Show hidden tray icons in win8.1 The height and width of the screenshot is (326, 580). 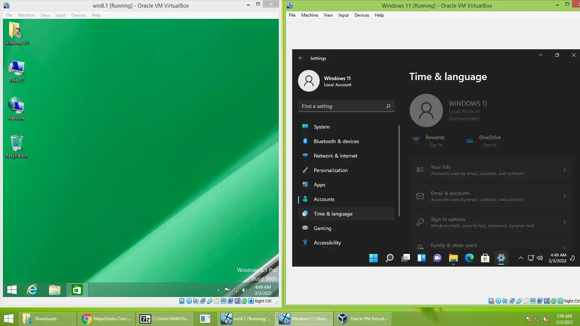click(218, 290)
